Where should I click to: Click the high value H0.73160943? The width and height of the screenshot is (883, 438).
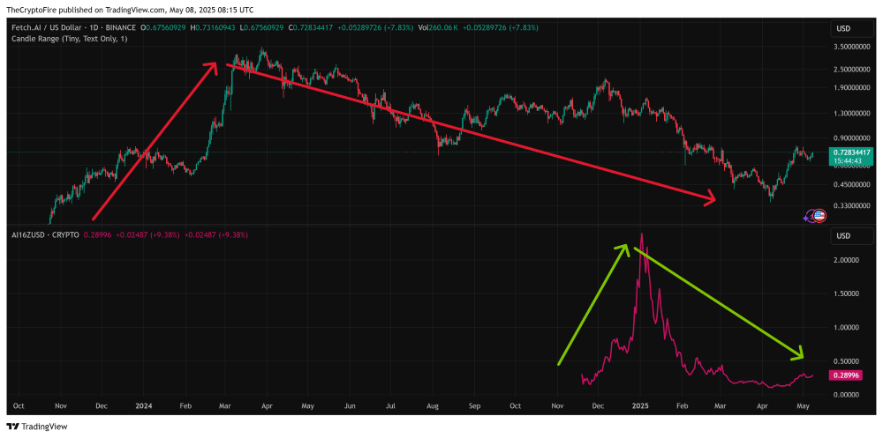pos(214,27)
